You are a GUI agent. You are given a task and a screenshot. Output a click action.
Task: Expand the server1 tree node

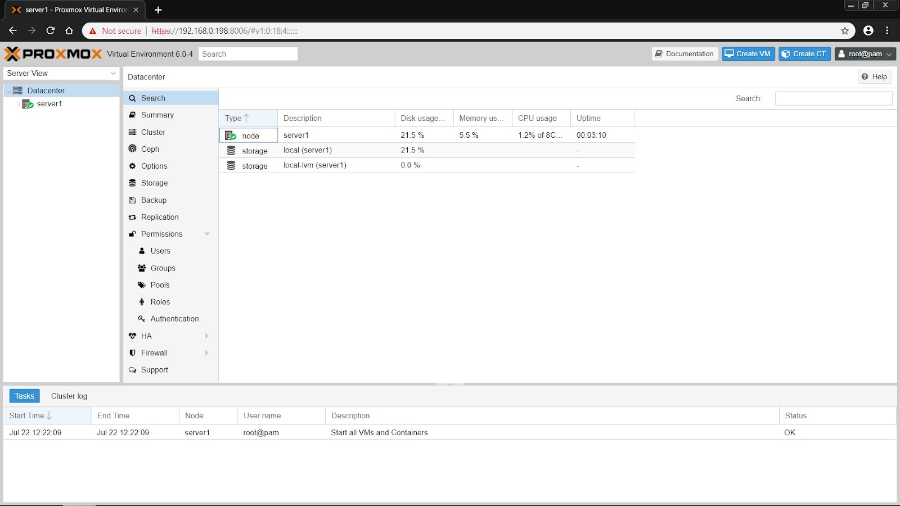(x=17, y=103)
